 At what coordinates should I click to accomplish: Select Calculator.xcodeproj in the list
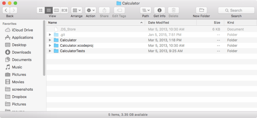pos(76,46)
